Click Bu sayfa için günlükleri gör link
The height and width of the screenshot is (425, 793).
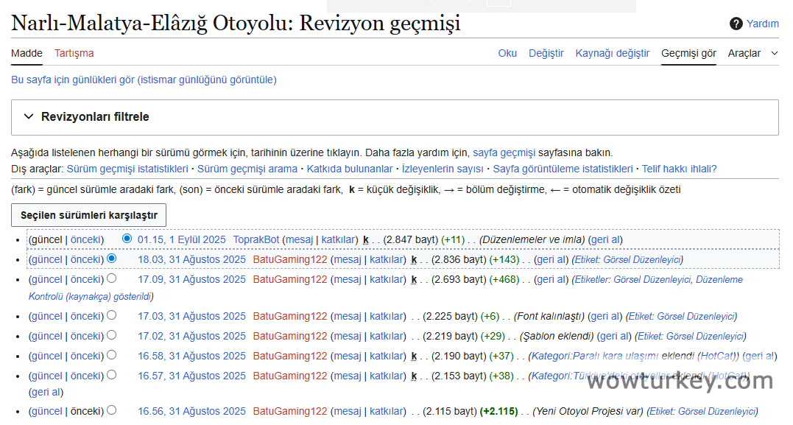72,80
